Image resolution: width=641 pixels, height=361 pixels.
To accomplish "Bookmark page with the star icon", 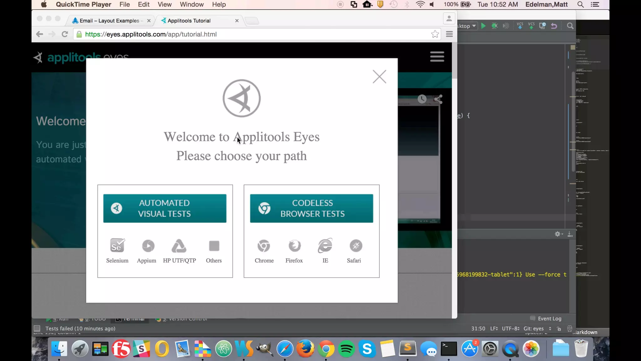I will (435, 34).
